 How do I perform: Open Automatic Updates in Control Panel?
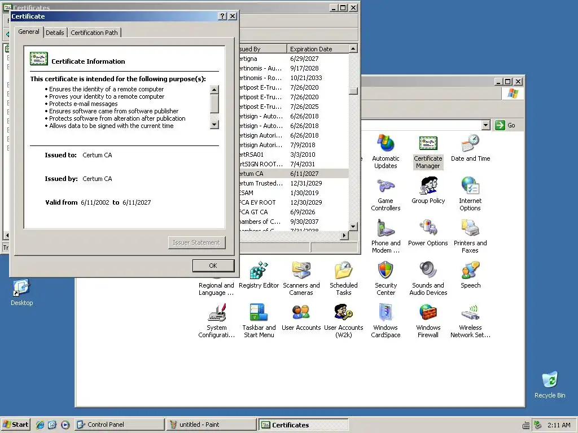pyautogui.click(x=386, y=152)
